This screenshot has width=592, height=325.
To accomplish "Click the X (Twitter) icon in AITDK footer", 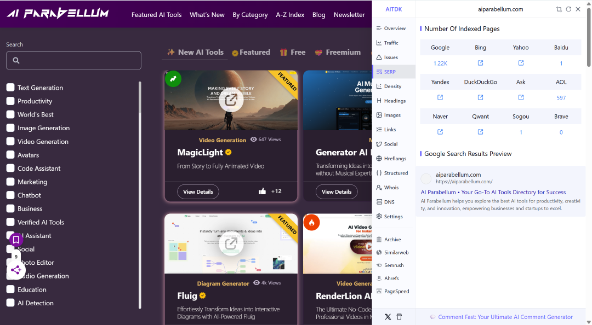I will (x=388, y=317).
